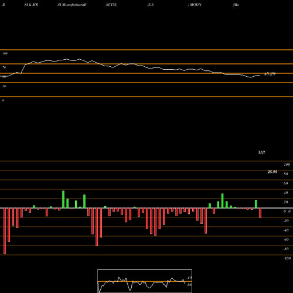Viewport: 293px width, 293px height.
Task: Click the MR panel title label
Action: pyautogui.click(x=261, y=152)
